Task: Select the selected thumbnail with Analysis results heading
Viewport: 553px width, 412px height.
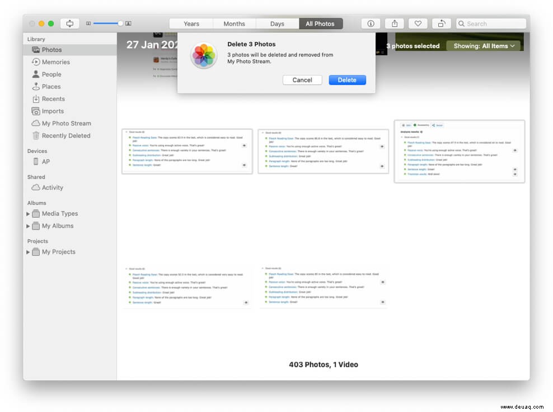Action: 459,151
